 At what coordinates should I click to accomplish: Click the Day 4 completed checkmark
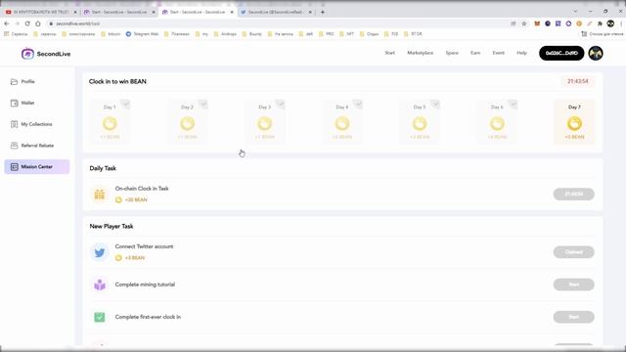click(x=358, y=105)
